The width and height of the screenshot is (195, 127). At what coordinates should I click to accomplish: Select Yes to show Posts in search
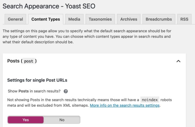[26, 120]
